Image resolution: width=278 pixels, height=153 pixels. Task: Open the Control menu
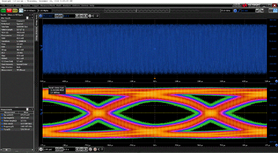tap(10, 5)
